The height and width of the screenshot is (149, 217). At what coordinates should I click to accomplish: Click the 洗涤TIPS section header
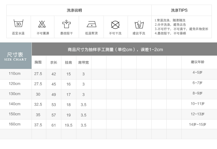(x=179, y=10)
